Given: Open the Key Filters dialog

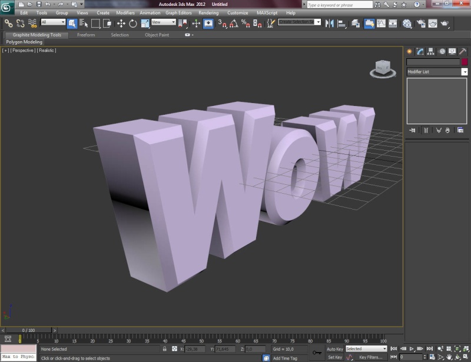Looking at the screenshot, I should [371, 357].
